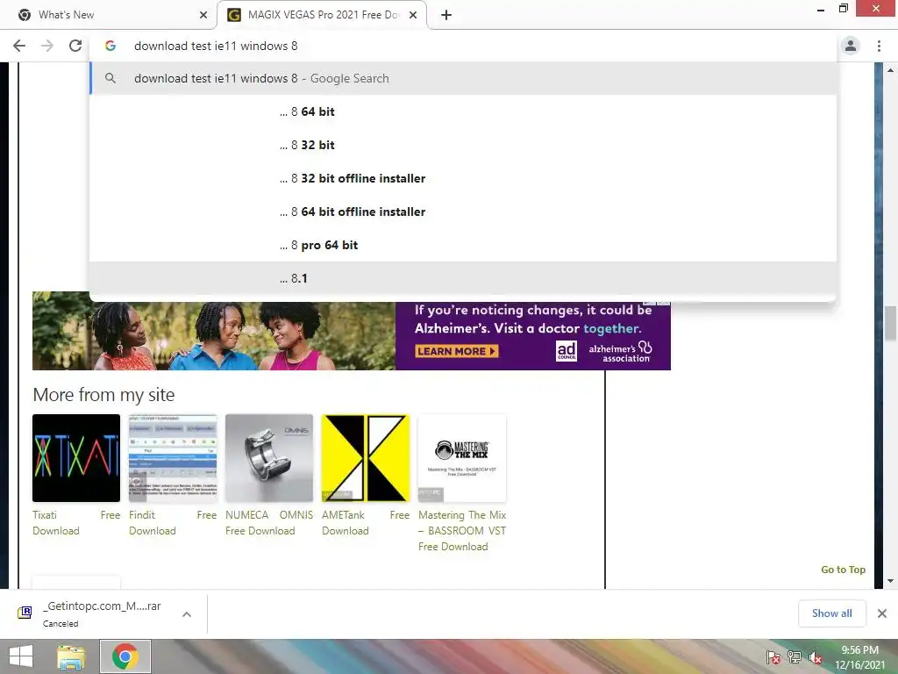The width and height of the screenshot is (898, 674).
Task: Pick '8 32 bit offline installer' suggestion
Action: [x=463, y=178]
